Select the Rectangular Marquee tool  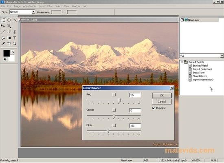(x=3, y=20)
